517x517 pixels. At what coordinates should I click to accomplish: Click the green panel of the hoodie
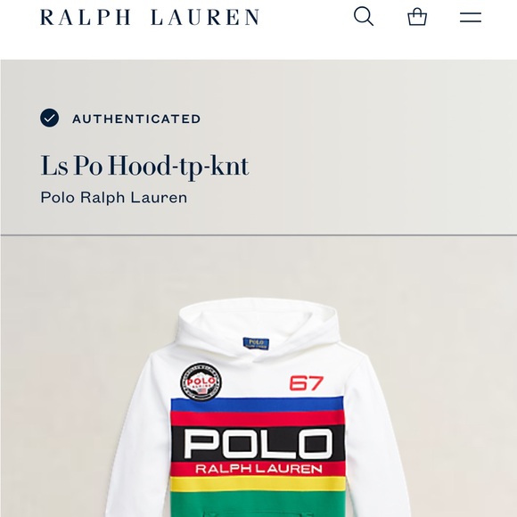pos(258,504)
